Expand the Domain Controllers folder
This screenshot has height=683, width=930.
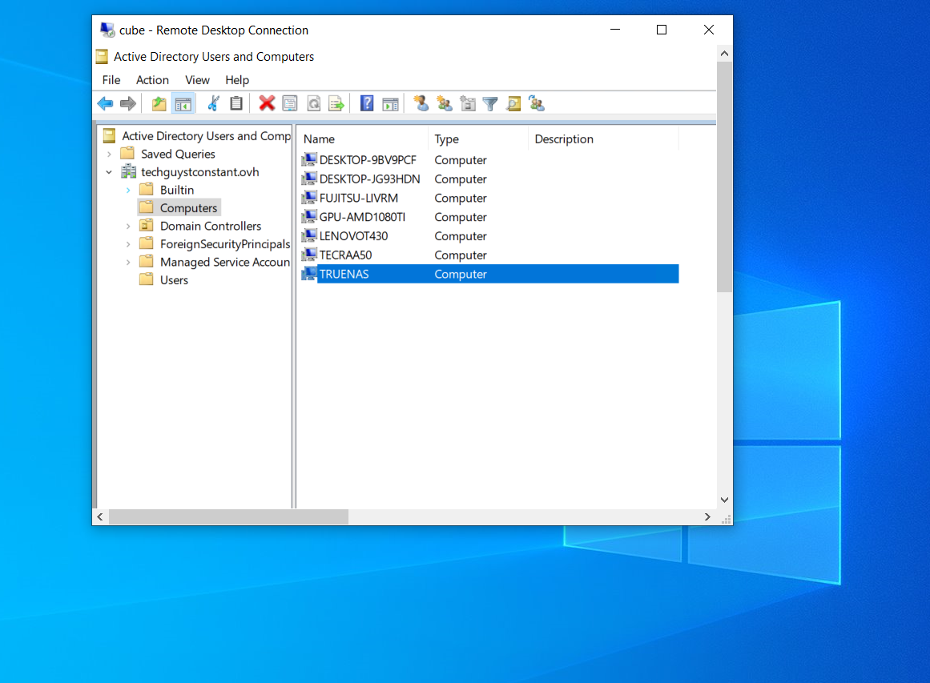click(128, 227)
